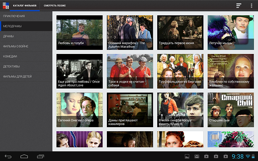Open Трое в лодке не считая собаки
This screenshot has width=258, height=161.
(x=130, y=71)
